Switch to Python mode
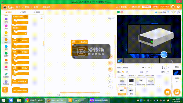This screenshot has height=103, width=183. (x=165, y=7)
